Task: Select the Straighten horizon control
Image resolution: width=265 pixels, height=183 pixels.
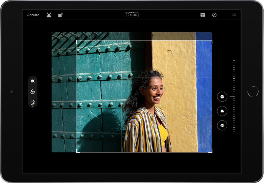Action: click(x=222, y=97)
